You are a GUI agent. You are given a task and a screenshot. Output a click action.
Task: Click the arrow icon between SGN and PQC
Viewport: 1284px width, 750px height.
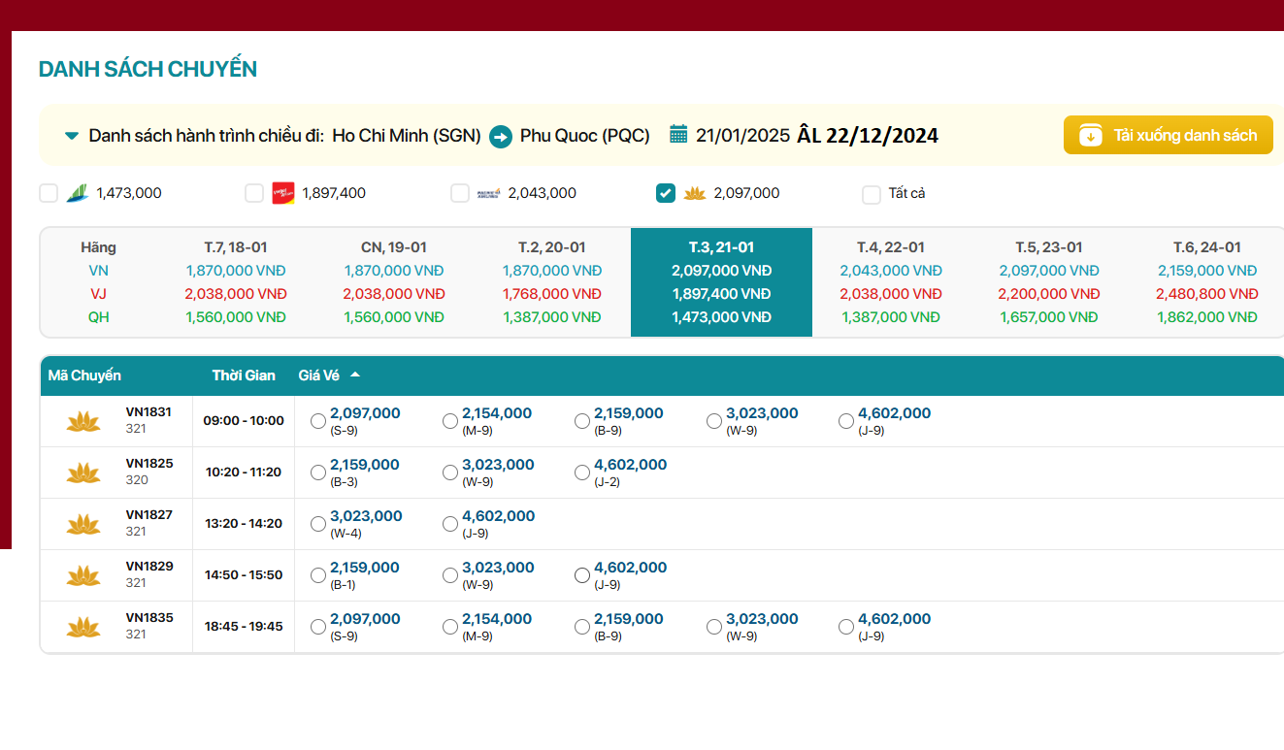pyautogui.click(x=501, y=136)
